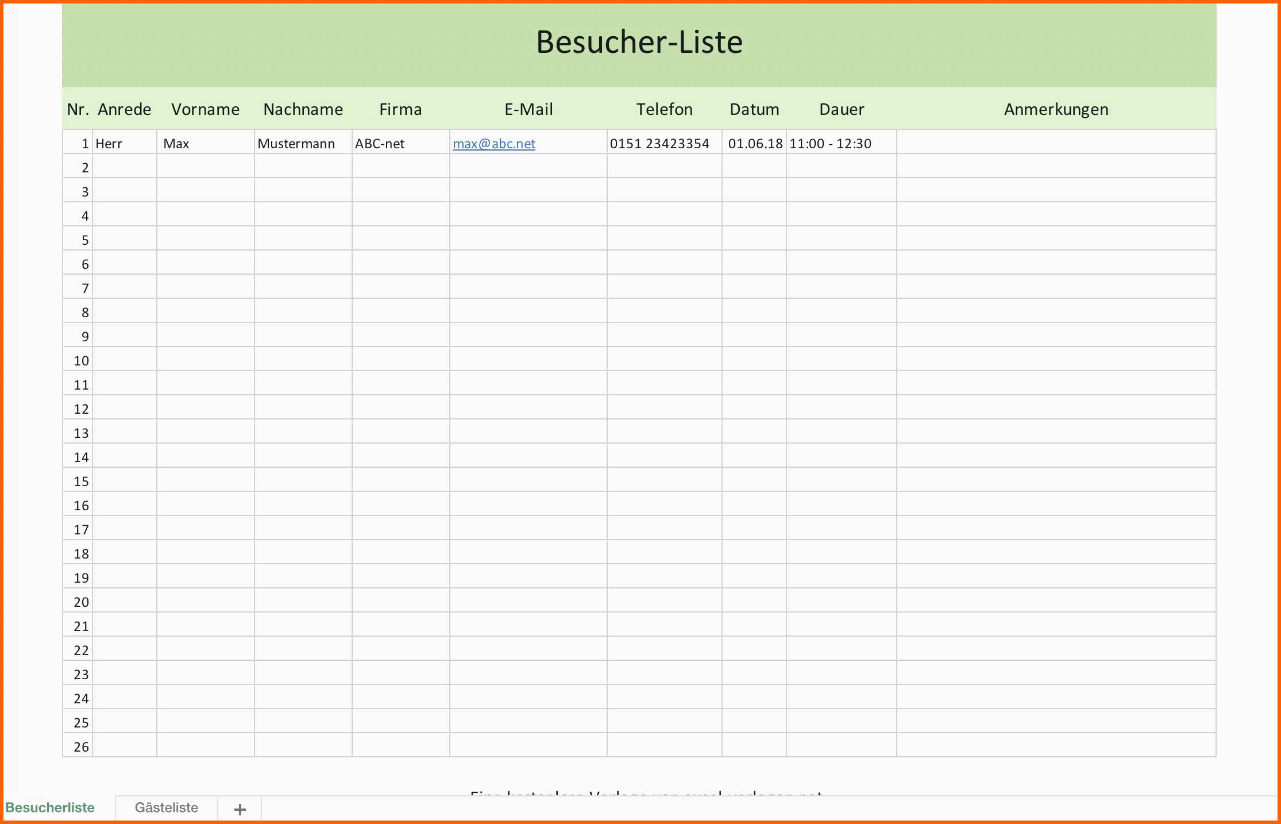Screen dimensions: 1281x824
Task: Switch to the Gästeliste sheet tab
Action: pos(167,807)
